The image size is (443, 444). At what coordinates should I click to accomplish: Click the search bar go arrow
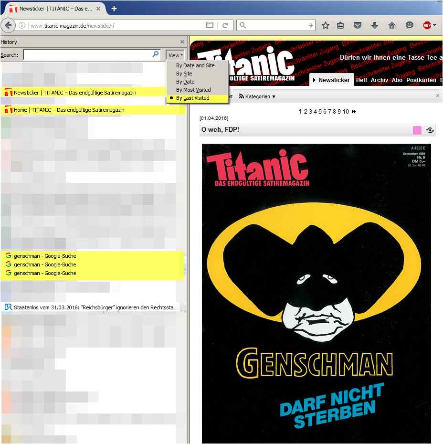(310, 25)
